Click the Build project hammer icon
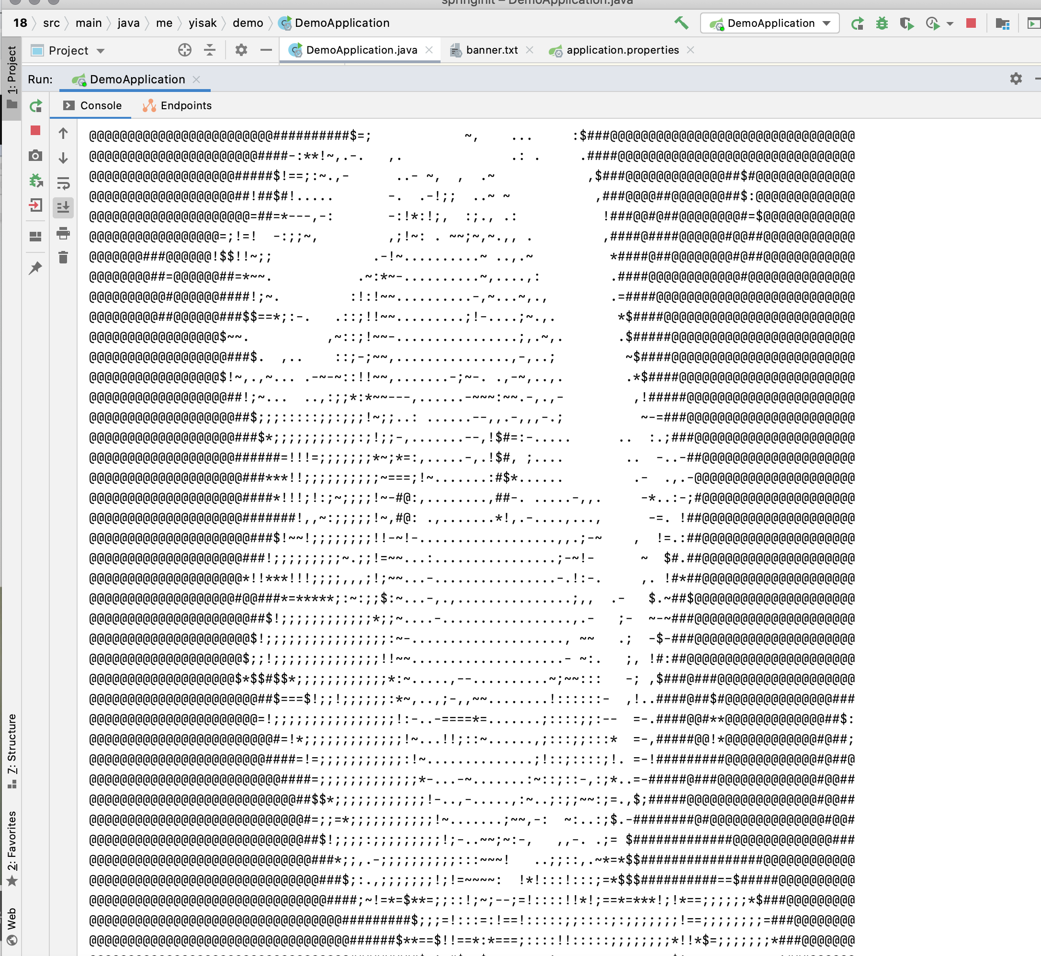Image resolution: width=1041 pixels, height=956 pixels. (681, 23)
